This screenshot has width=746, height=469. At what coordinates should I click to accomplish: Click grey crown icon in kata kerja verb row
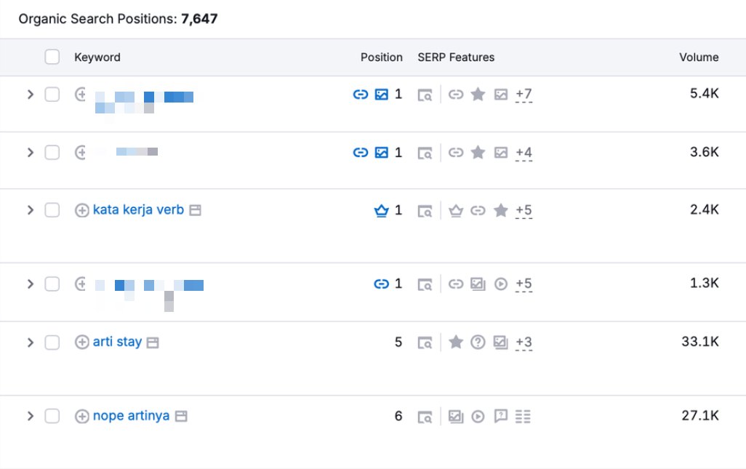click(456, 210)
